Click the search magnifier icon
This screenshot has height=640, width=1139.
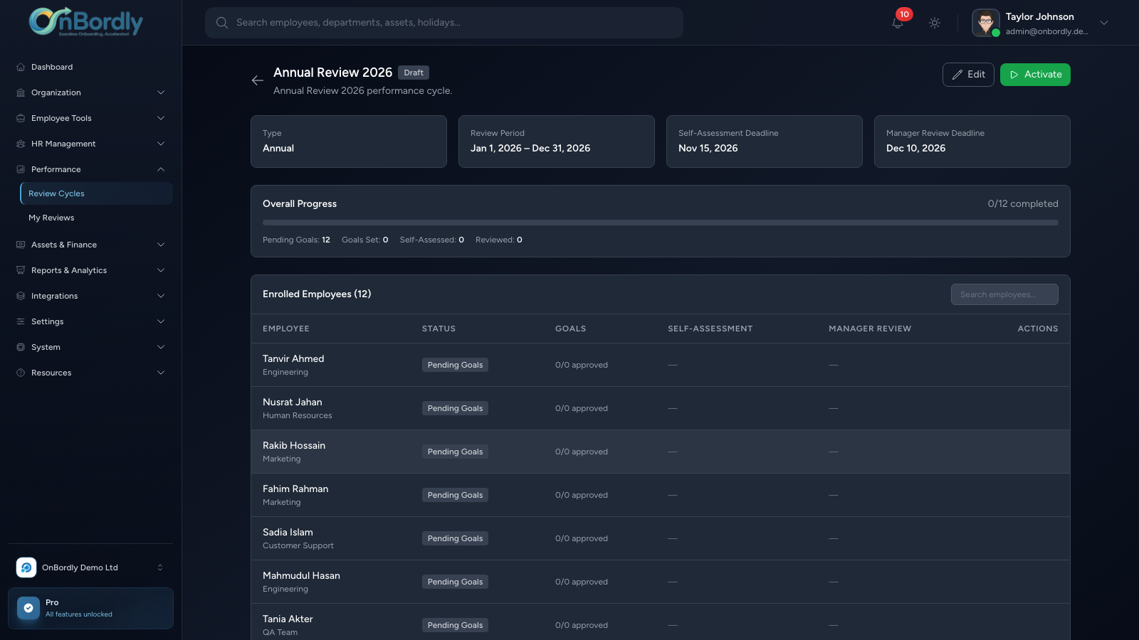coord(222,23)
